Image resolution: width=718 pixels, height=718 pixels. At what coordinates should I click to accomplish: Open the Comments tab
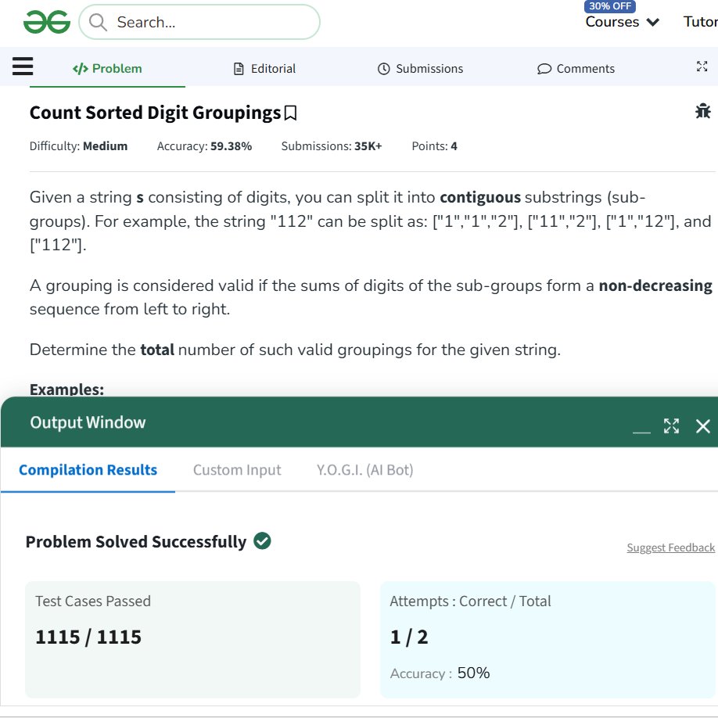576,69
